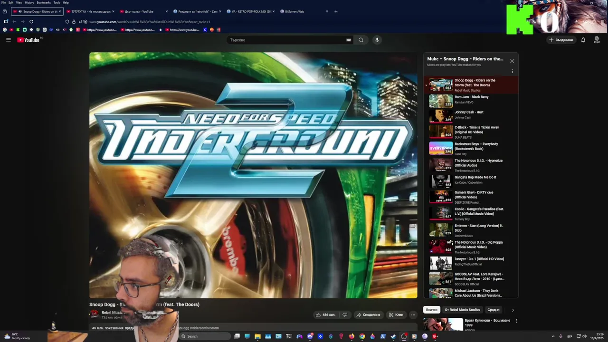The image size is (608, 342).
Task: Go to YouTube home via logo
Action: click(28, 40)
